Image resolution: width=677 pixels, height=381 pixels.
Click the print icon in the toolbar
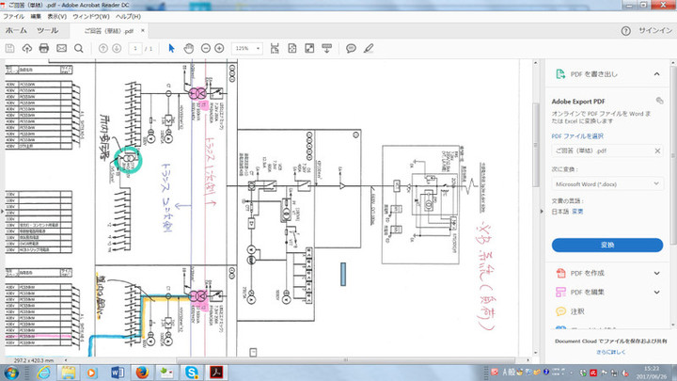(43, 48)
